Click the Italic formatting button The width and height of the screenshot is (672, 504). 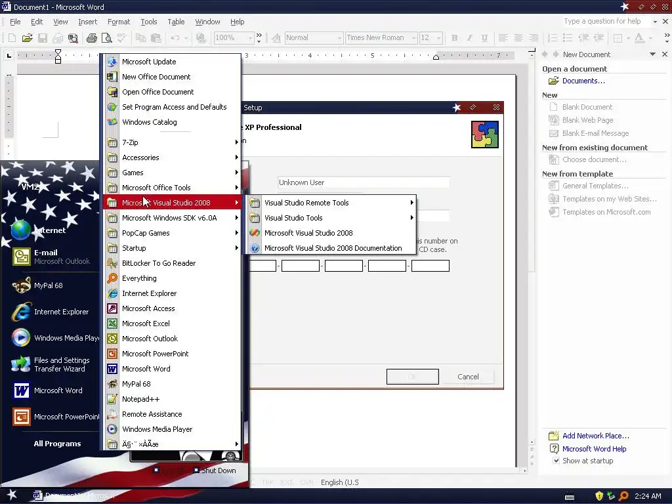pyautogui.click(x=469, y=37)
